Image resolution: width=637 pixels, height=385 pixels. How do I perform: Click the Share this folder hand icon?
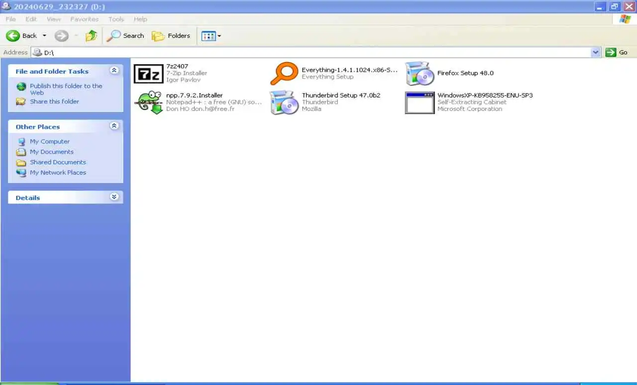pos(21,101)
